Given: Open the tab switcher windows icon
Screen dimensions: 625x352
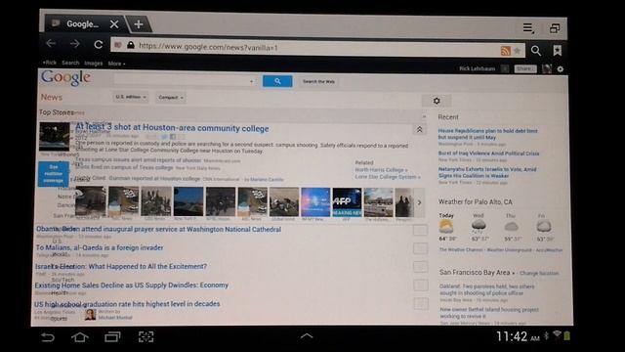Looking at the screenshot, I should (x=555, y=28).
